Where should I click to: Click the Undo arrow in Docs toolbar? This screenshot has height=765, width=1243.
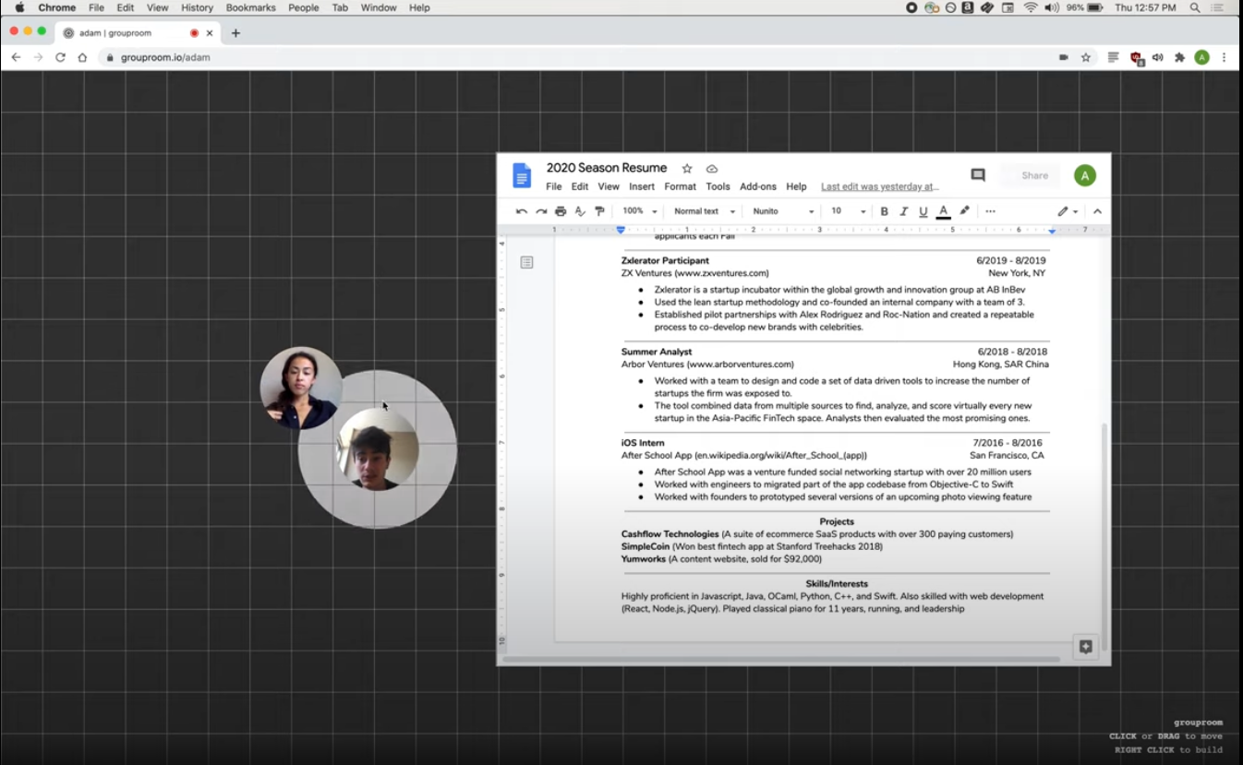[522, 211]
